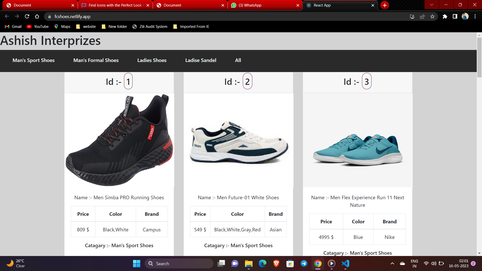Click the share page icon
482x271 pixels.
(422, 17)
